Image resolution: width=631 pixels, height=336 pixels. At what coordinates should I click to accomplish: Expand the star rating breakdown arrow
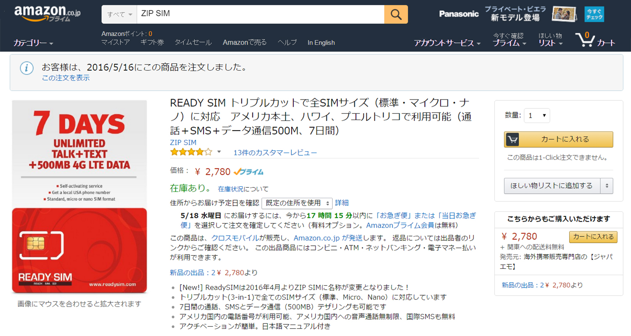pos(219,152)
